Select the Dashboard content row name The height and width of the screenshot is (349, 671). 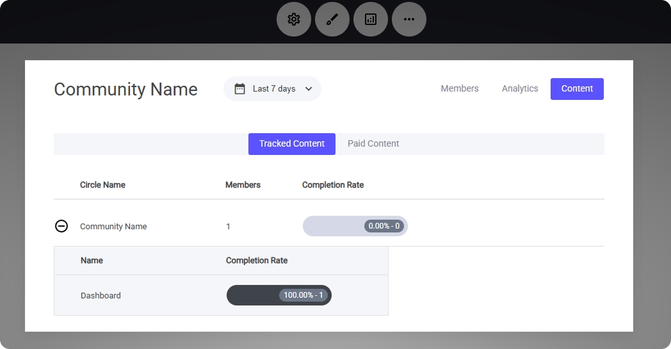(101, 296)
